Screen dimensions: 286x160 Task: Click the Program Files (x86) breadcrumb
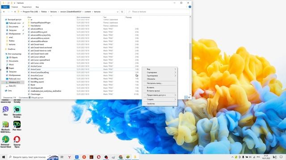pos(30,12)
